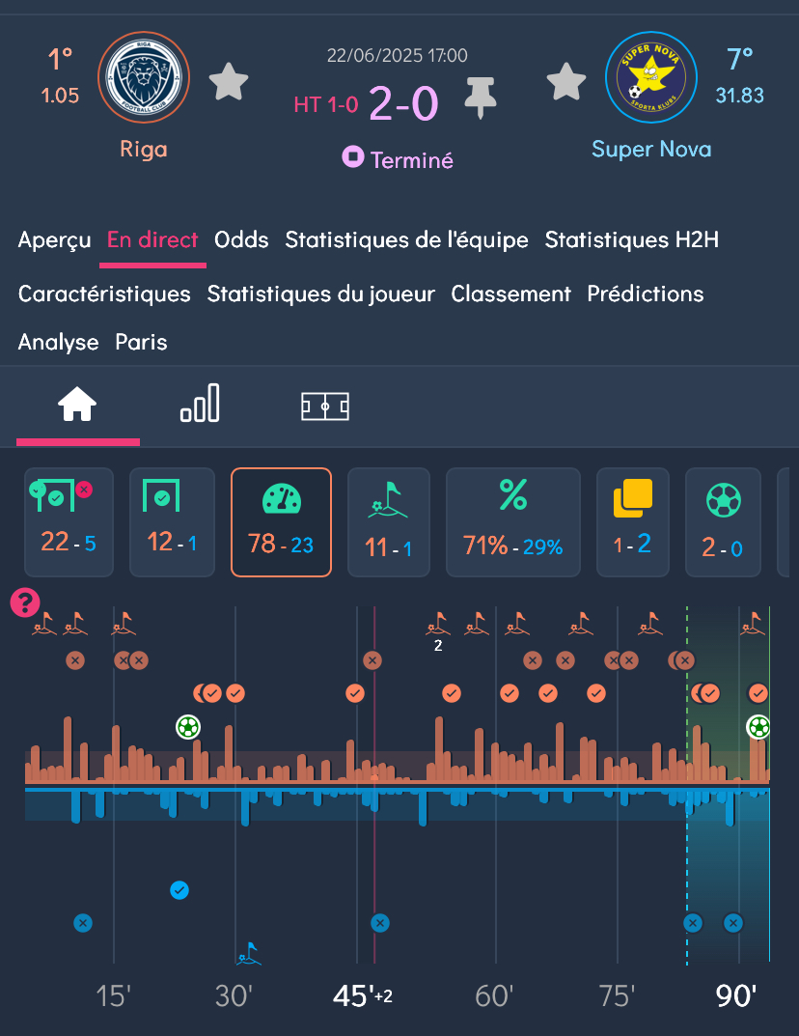Viewport: 799px width, 1036px height.
Task: Select the En direct tab
Action: point(152,239)
